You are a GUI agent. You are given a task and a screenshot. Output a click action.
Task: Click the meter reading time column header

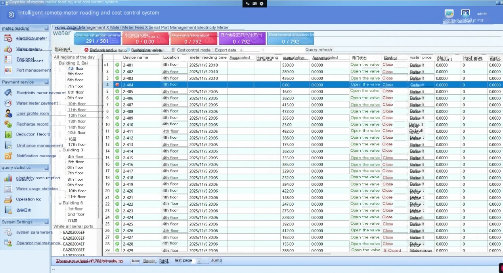pyautogui.click(x=208, y=57)
